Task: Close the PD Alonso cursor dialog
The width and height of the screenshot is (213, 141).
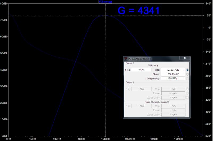Action: coord(185,58)
